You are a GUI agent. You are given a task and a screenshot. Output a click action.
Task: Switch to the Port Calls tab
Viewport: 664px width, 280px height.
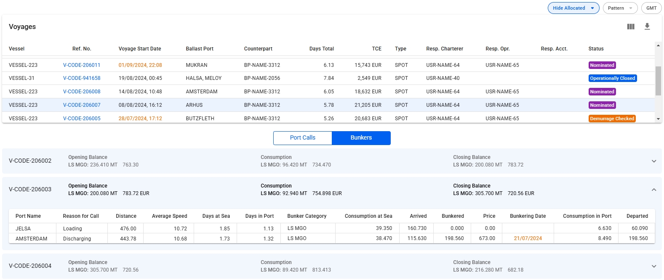point(302,138)
